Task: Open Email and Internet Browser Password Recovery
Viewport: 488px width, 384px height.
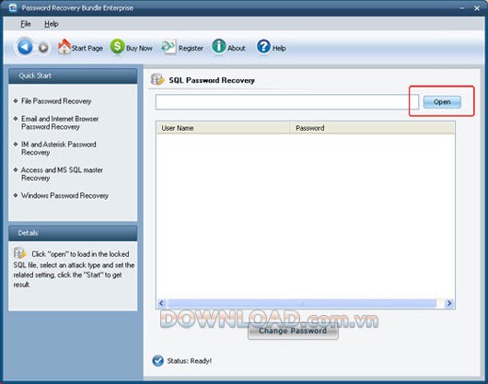Action: pyautogui.click(x=60, y=122)
